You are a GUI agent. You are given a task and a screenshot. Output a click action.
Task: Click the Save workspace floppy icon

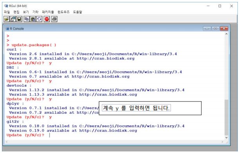click(19, 19)
